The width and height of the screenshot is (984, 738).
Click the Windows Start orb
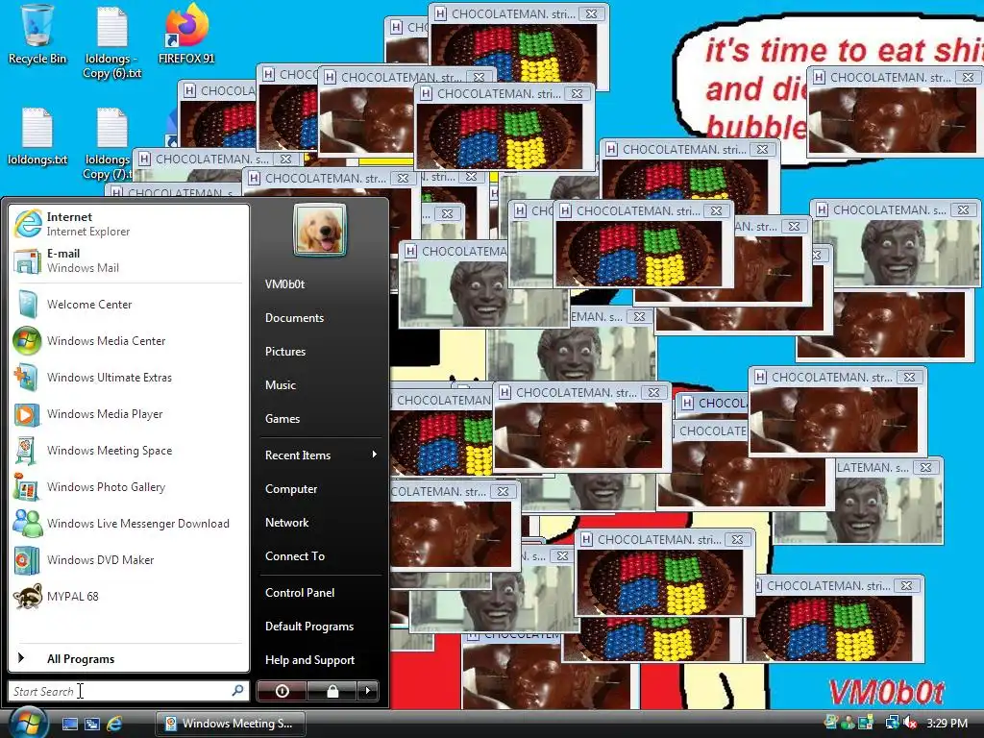coord(27,723)
